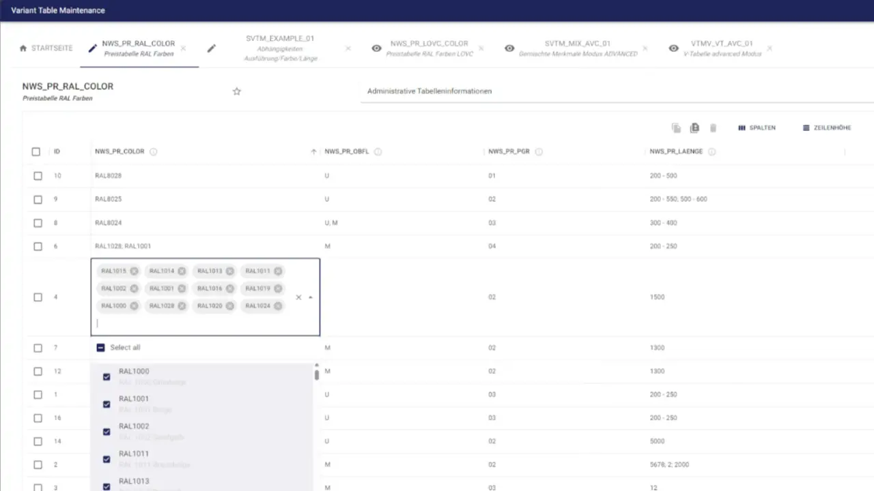Open ZEILENHÖHE row height settings
The width and height of the screenshot is (874, 491).
826,128
